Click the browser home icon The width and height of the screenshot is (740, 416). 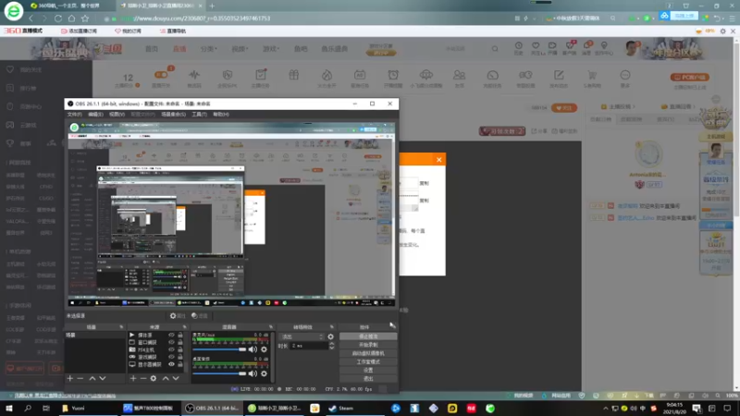(71, 18)
